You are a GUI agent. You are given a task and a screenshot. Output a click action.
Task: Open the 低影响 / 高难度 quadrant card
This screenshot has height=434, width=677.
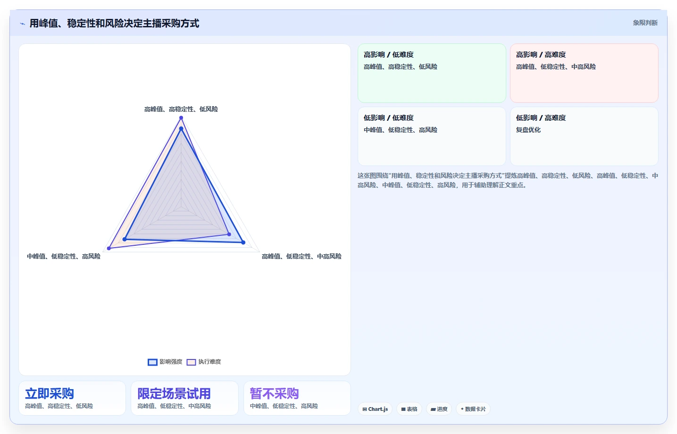[584, 136]
